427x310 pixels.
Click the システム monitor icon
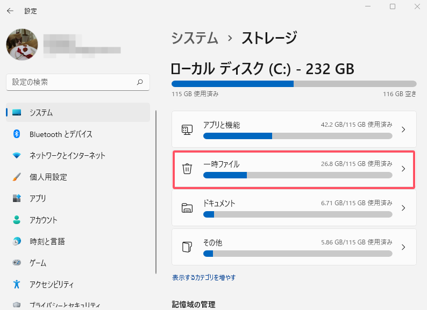pyautogui.click(x=17, y=112)
